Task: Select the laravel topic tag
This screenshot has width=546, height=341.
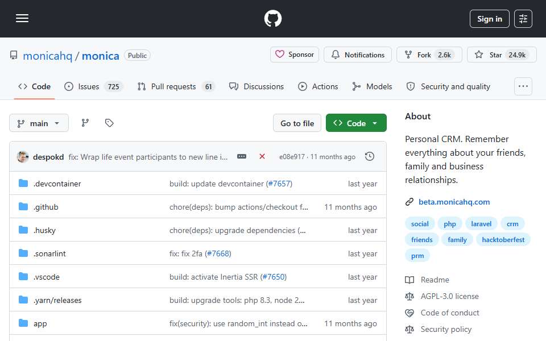Action: pos(481,224)
